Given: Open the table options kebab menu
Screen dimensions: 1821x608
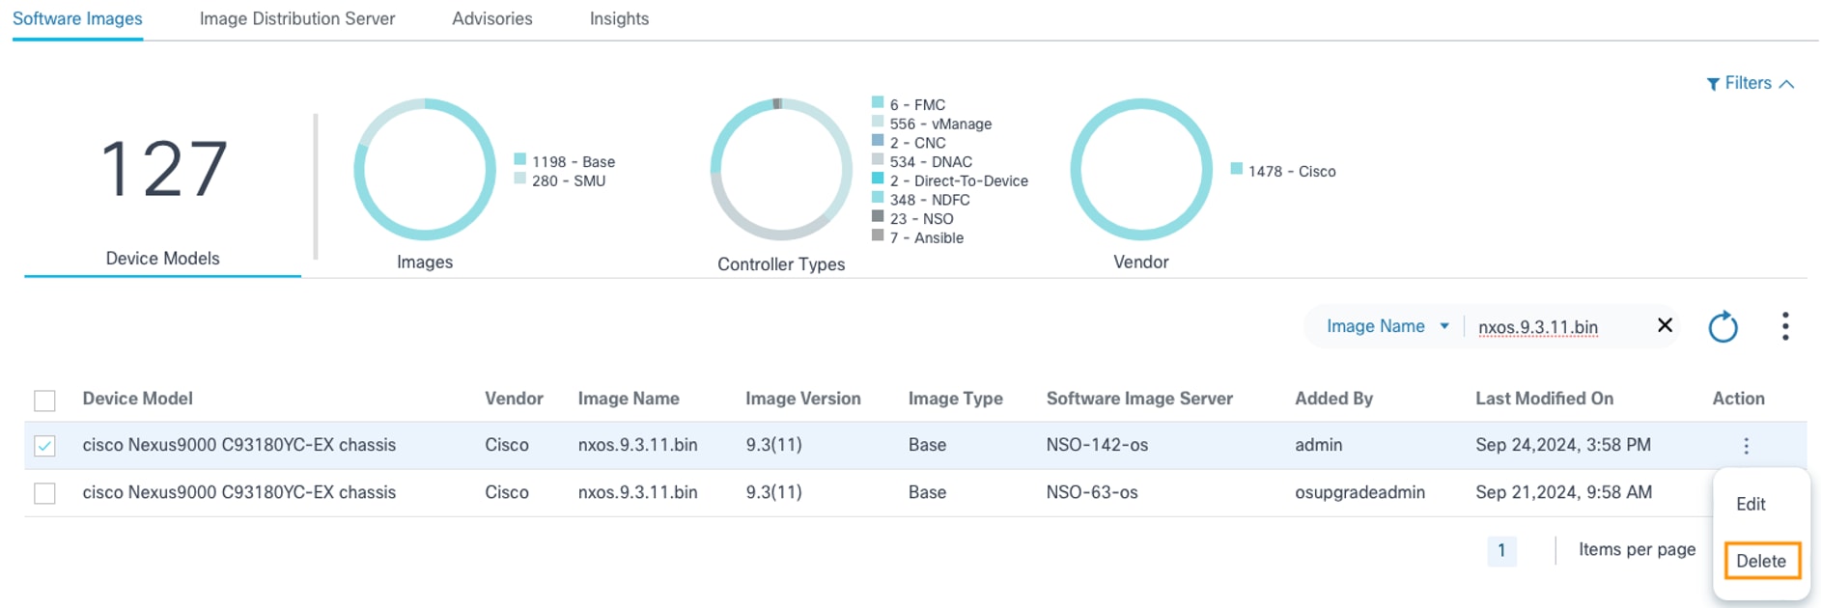Looking at the screenshot, I should (1785, 326).
